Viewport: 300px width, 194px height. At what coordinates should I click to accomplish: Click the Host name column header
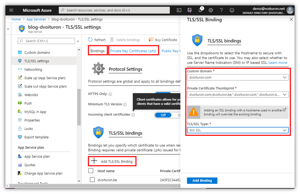(x=106, y=171)
